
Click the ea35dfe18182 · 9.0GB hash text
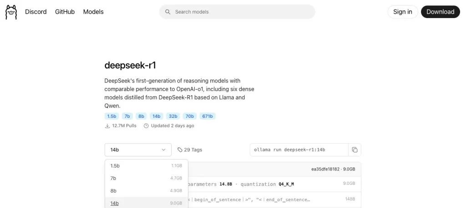[333, 169]
